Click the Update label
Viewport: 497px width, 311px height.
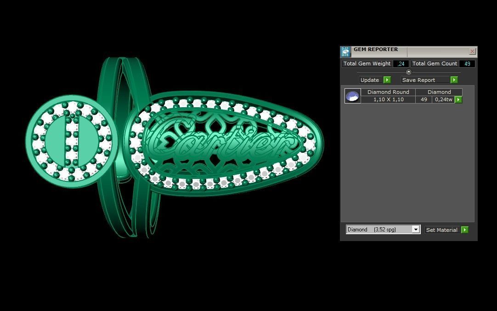click(x=371, y=80)
